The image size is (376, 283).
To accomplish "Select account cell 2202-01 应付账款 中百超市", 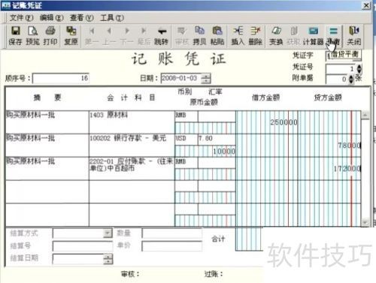I will point(132,168).
